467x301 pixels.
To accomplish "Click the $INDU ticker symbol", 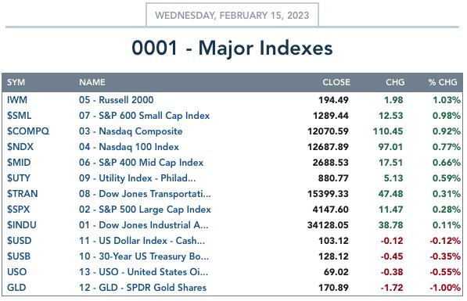I will tap(22, 225).
